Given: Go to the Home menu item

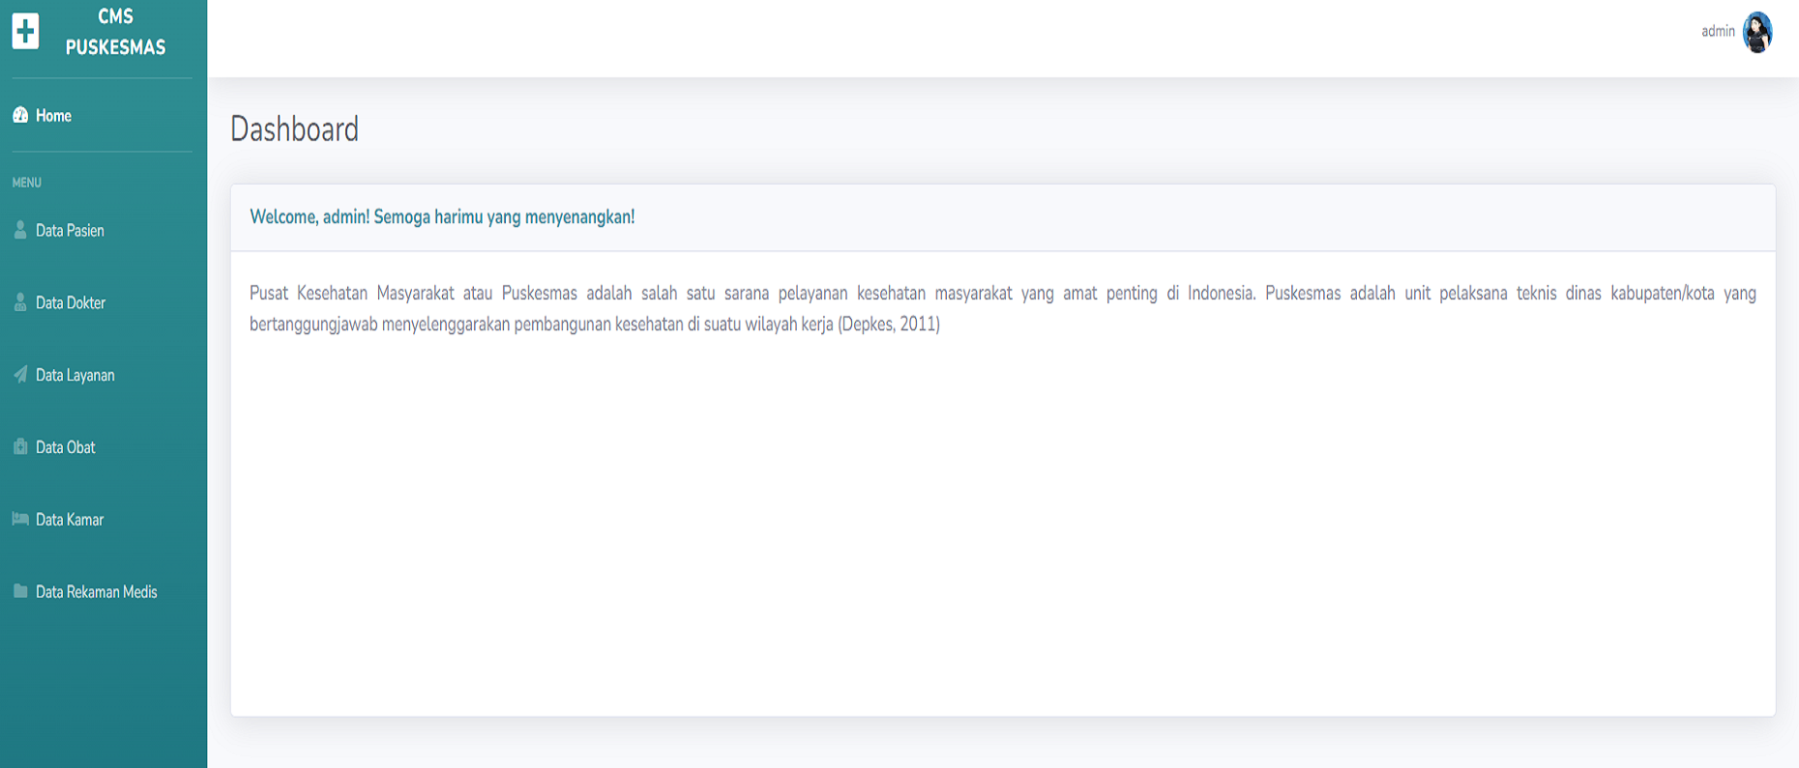Looking at the screenshot, I should pos(53,116).
